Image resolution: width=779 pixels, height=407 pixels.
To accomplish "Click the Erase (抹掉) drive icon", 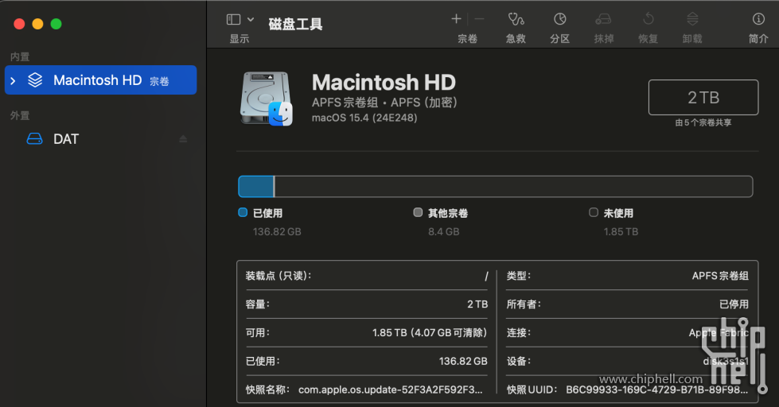I will point(603,19).
